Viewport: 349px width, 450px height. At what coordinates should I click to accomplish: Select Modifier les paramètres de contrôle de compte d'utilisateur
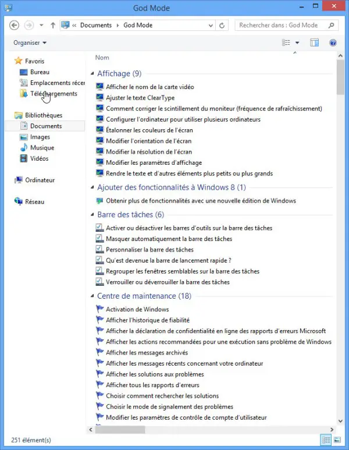tap(186, 417)
